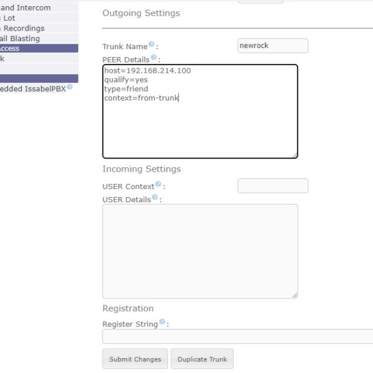The image size is (373, 373).
Task: Open the Intercom sidebar menu item
Action: click(x=31, y=8)
